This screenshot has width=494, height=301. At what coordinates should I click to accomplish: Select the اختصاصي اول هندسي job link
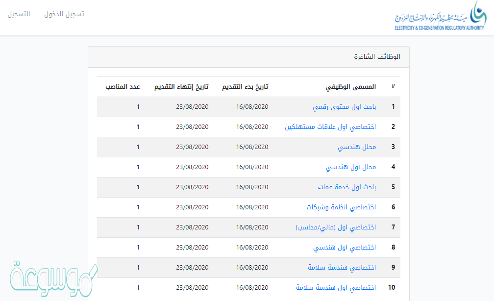point(345,247)
